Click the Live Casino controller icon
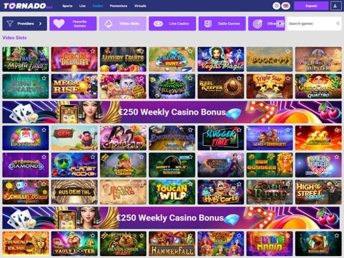This screenshot has width=344, height=258. tap(158, 24)
